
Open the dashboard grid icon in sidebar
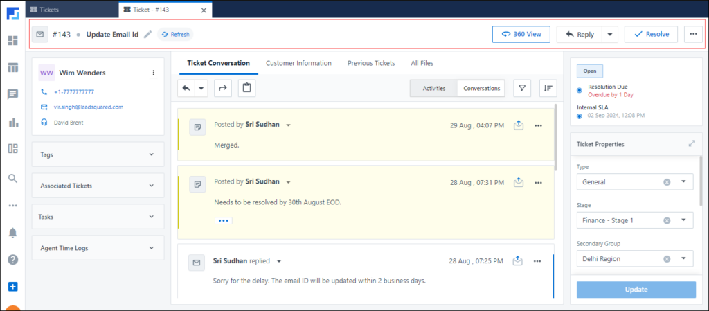[12, 41]
